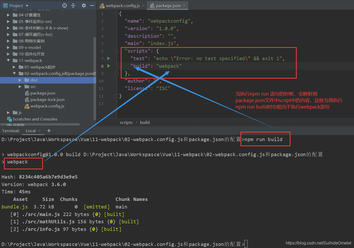Screen dimensions: 354x248
Task: Click line number 13 in the gutter
Action: [x=101, y=104]
